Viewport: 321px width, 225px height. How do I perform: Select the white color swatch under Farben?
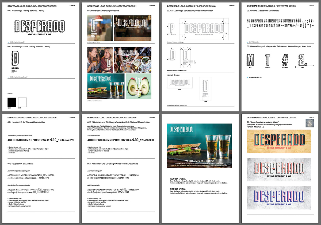22,102
